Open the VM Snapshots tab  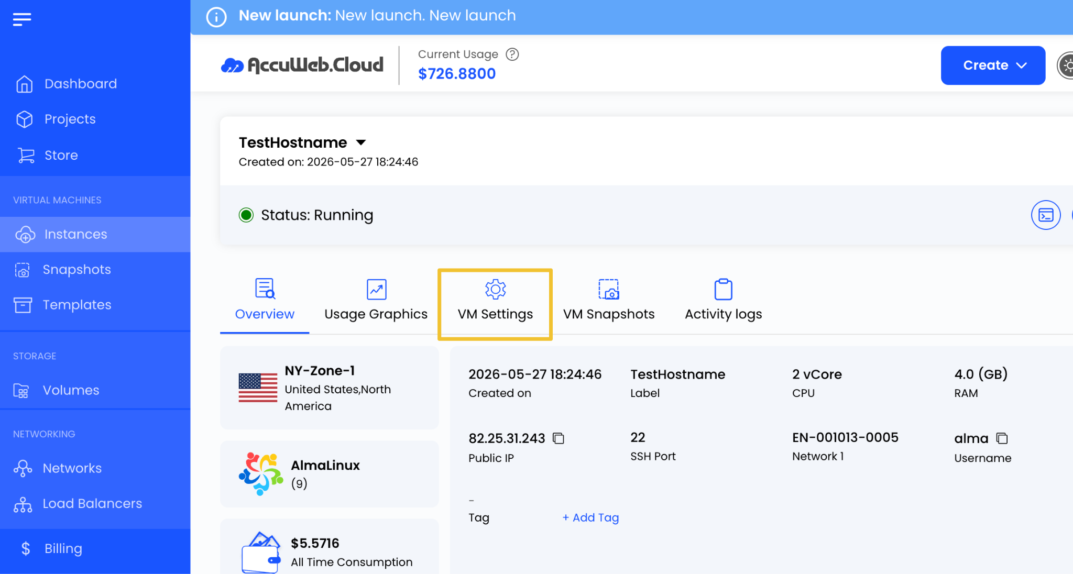609,300
